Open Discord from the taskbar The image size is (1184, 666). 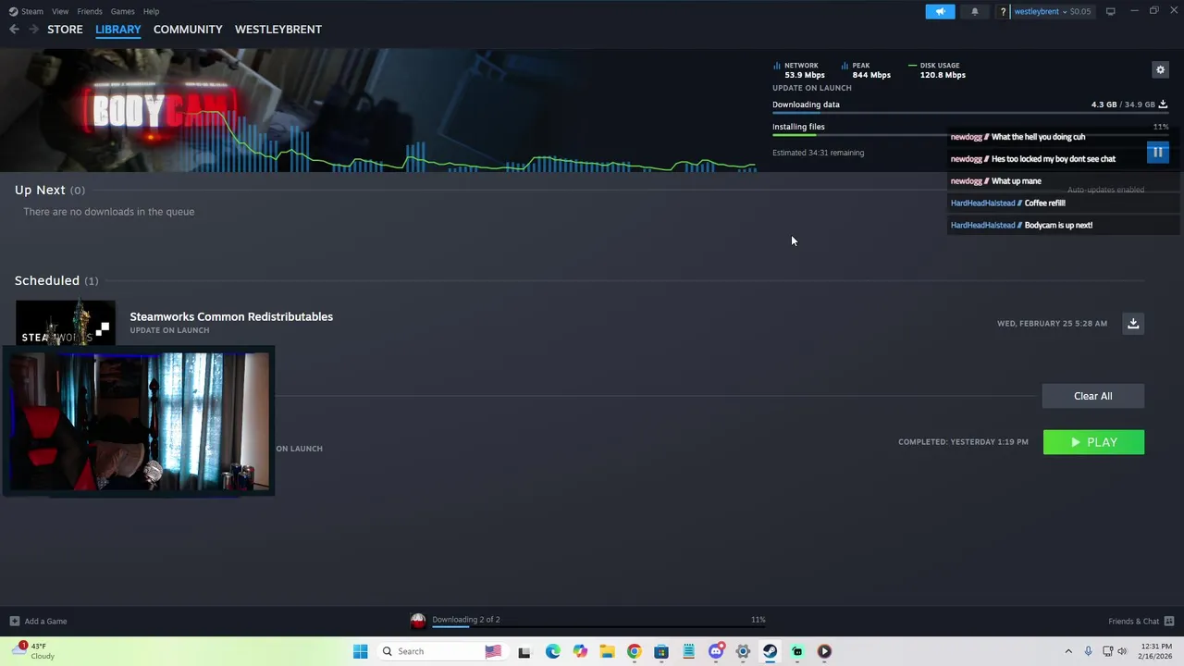click(x=716, y=651)
